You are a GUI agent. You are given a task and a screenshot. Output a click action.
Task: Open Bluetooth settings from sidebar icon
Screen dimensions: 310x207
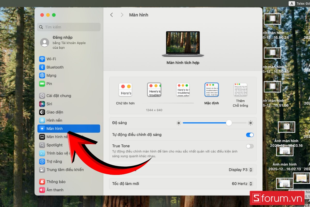click(42, 67)
